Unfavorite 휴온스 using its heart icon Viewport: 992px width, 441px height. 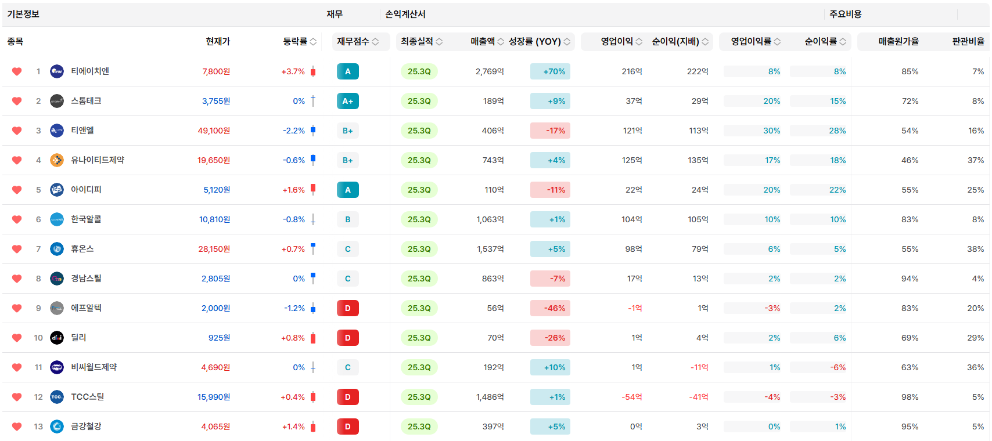(17, 249)
